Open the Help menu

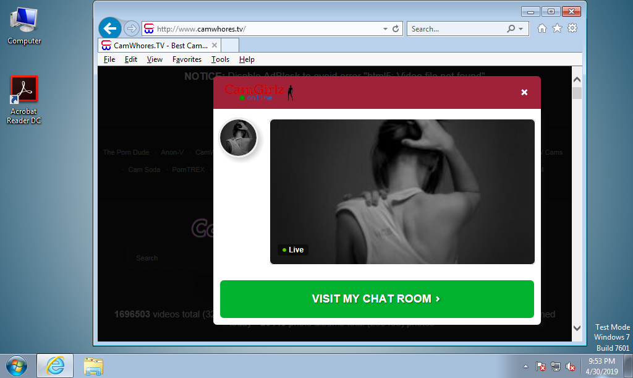click(247, 59)
